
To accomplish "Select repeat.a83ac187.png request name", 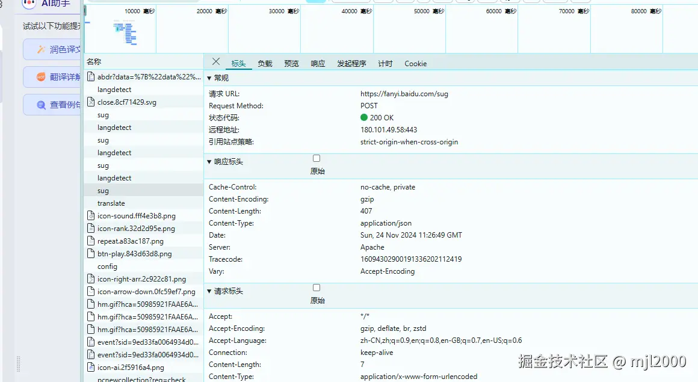I will point(131,241).
